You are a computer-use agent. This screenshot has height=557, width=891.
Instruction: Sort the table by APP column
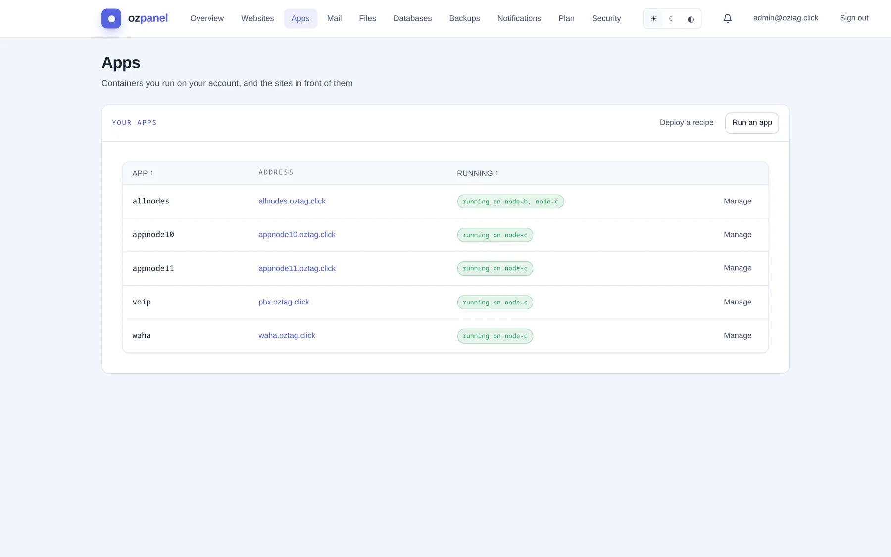click(143, 173)
